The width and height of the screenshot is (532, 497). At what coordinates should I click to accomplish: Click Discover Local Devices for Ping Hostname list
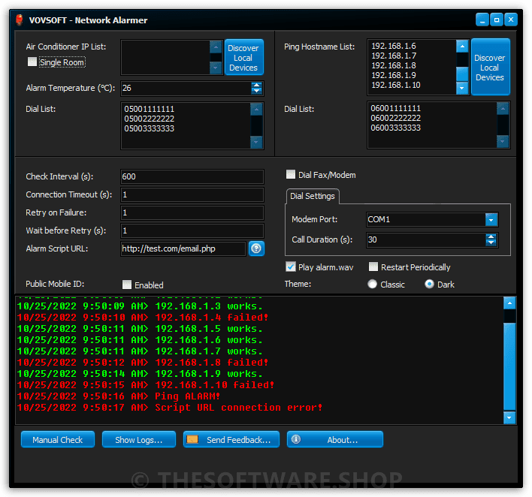(490, 67)
